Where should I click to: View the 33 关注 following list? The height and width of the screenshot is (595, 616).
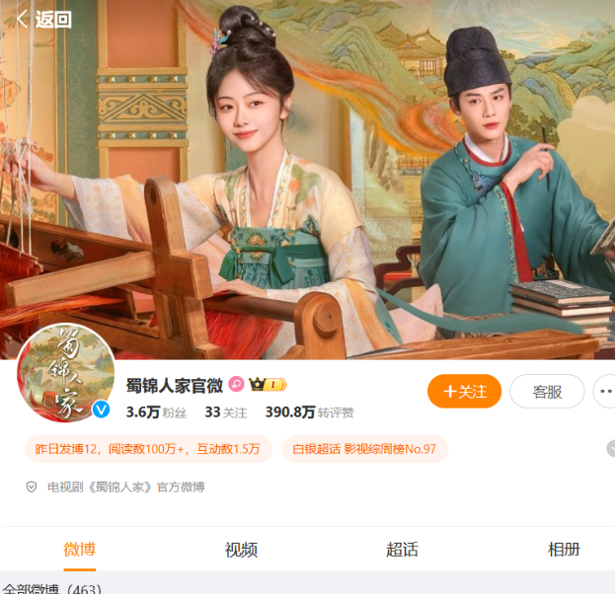click(226, 412)
